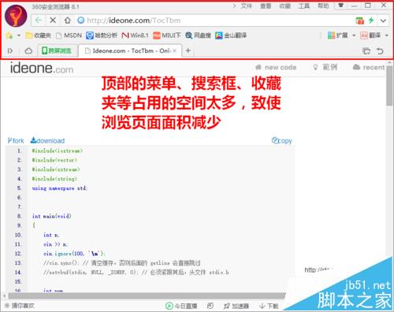Expand the address bar history dropdown

(383, 20)
